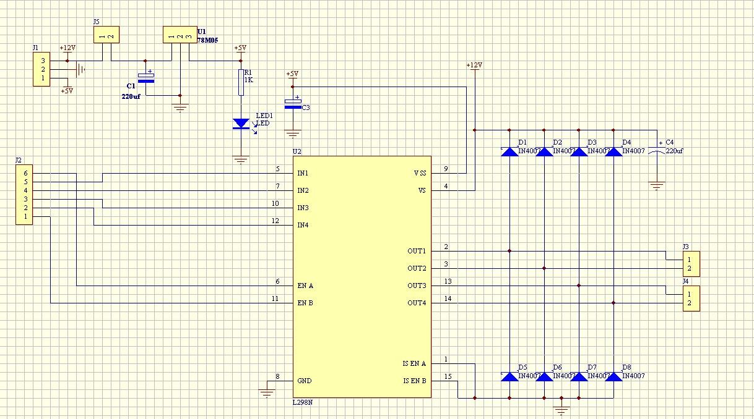Click the 1K value beside R1
This screenshot has height=419, width=754.
point(249,80)
